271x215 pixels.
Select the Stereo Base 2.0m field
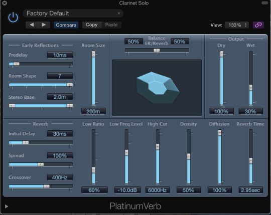tap(60, 97)
